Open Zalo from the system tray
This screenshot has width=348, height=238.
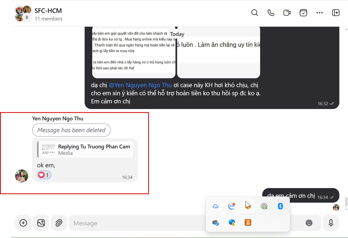232,206
